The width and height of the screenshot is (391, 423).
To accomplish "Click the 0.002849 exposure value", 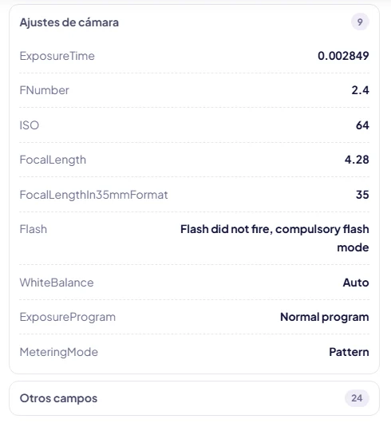I will [x=343, y=56].
